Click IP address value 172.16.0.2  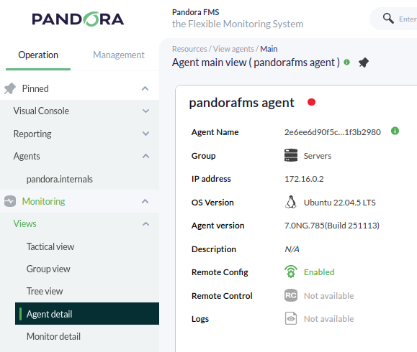click(304, 179)
